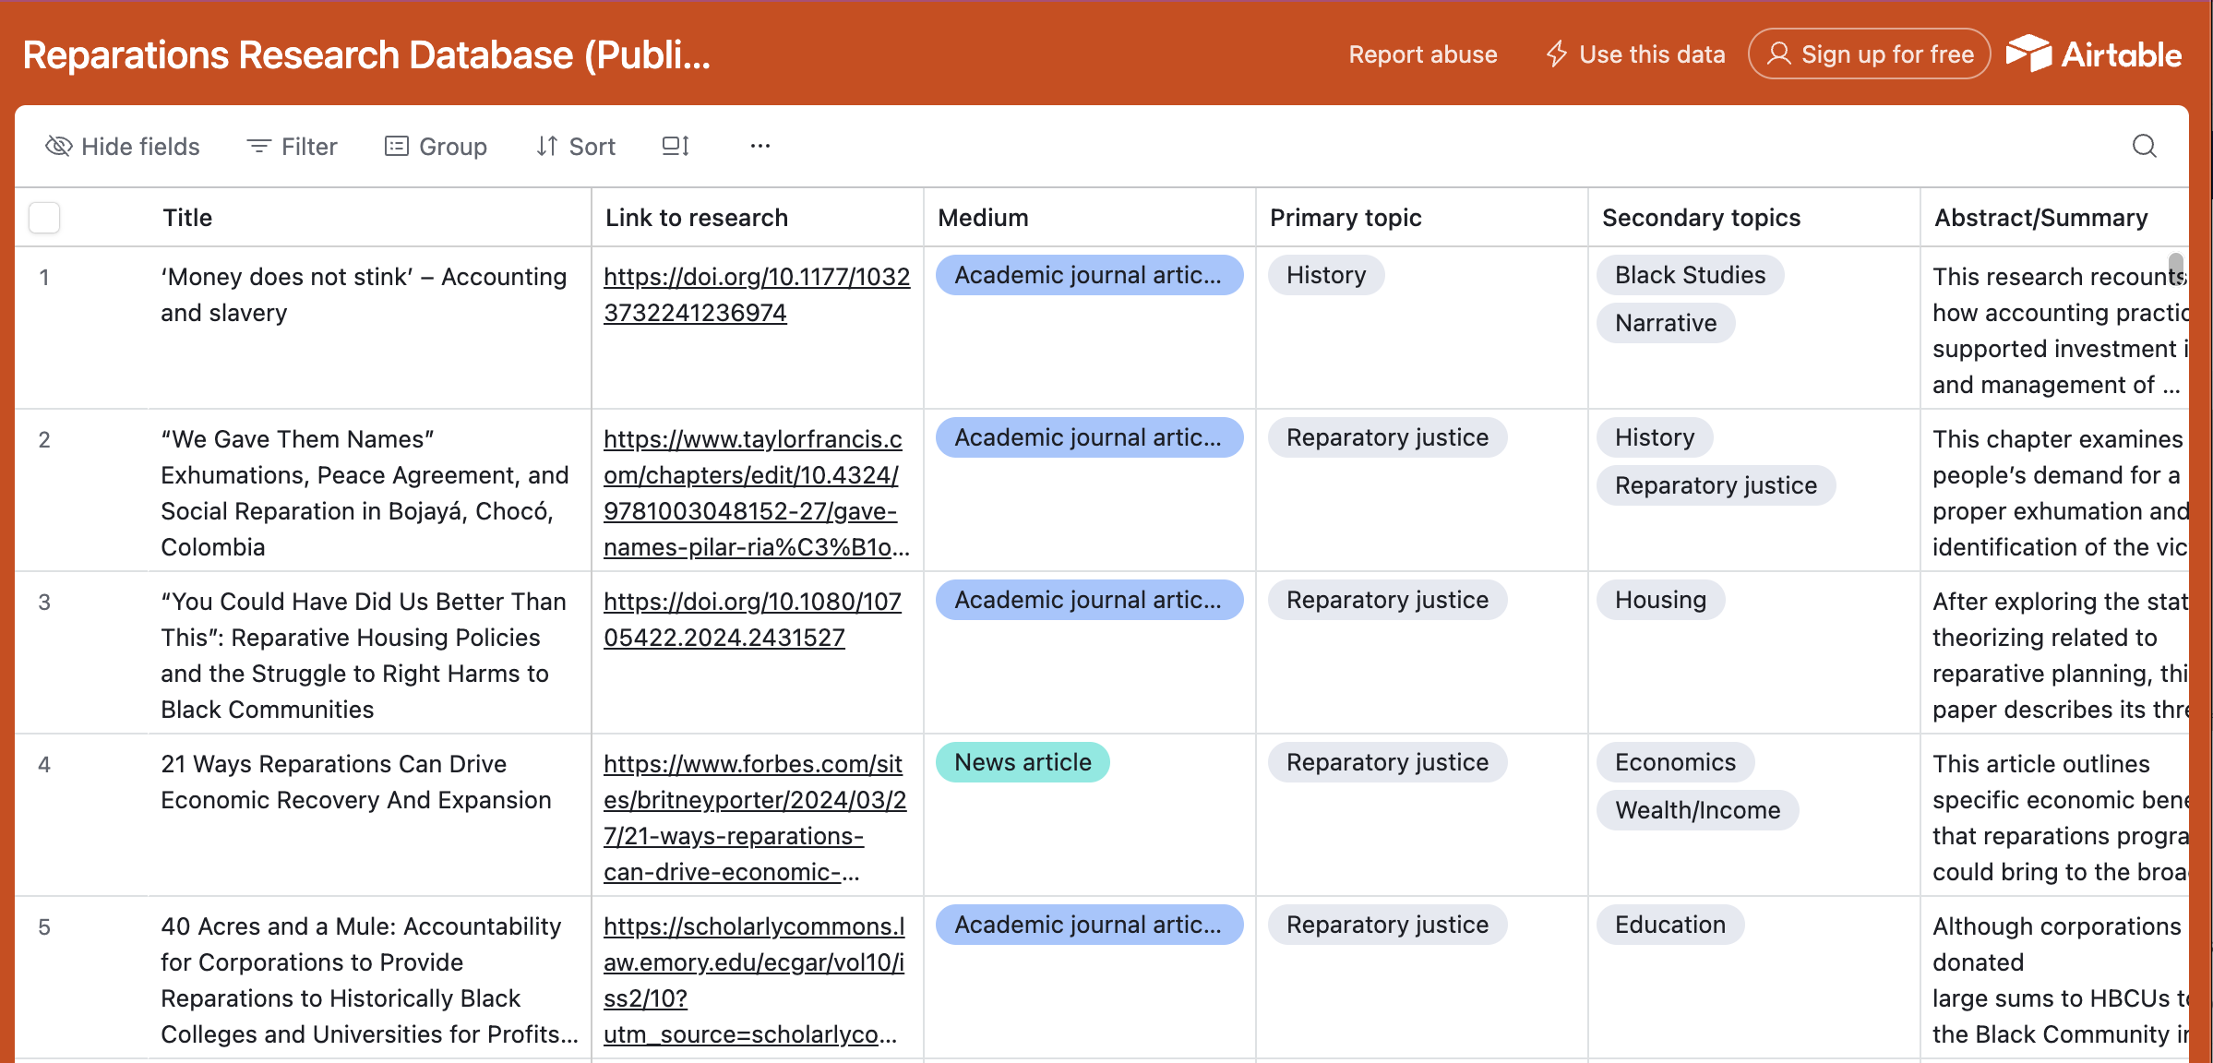Open the Filter options

(292, 146)
